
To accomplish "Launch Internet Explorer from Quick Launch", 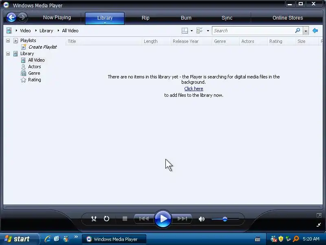I will (48, 239).
